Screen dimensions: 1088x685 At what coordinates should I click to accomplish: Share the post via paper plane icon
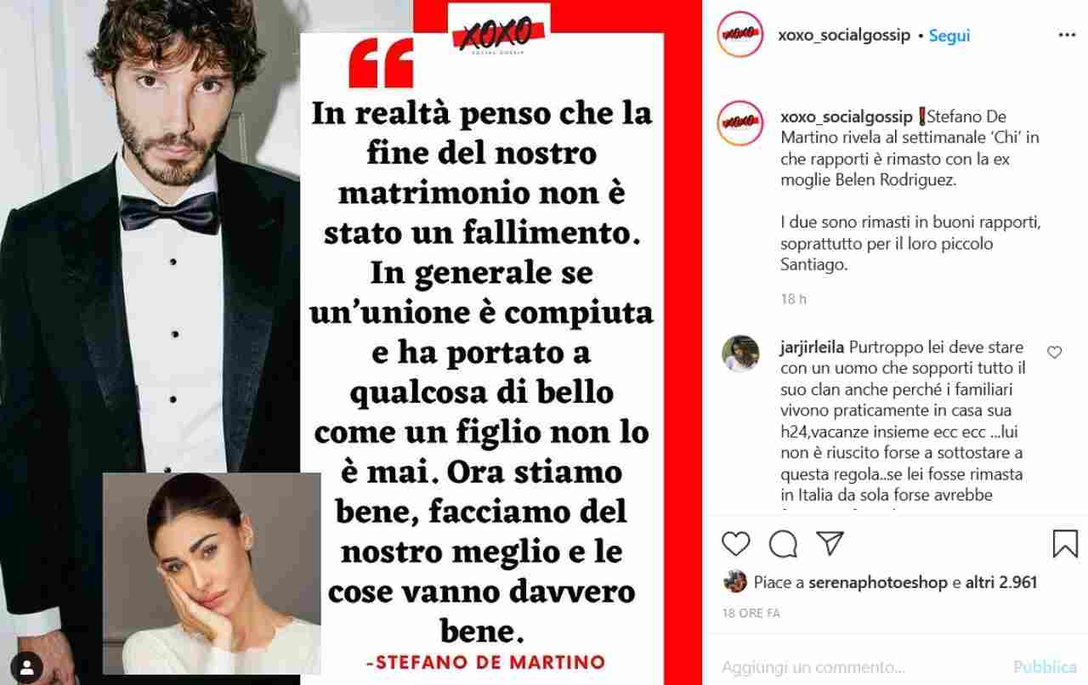[830, 543]
